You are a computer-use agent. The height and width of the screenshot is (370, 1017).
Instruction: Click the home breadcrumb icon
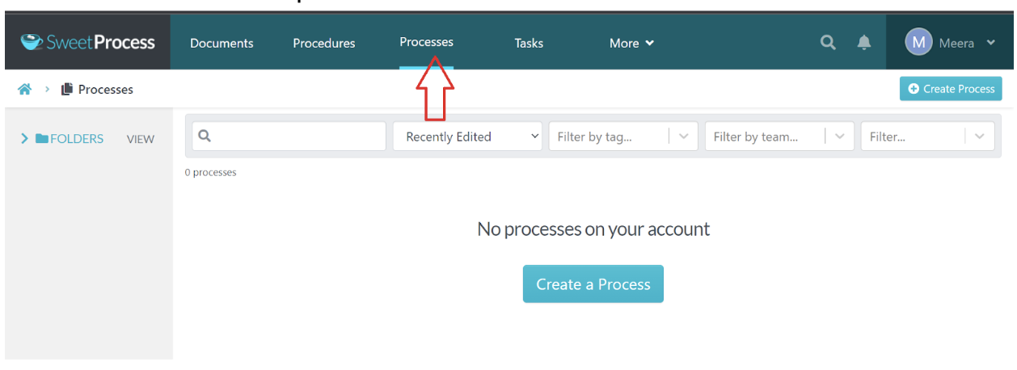(24, 90)
